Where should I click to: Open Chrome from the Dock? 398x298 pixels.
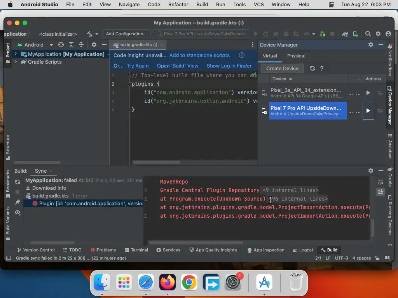point(189,282)
